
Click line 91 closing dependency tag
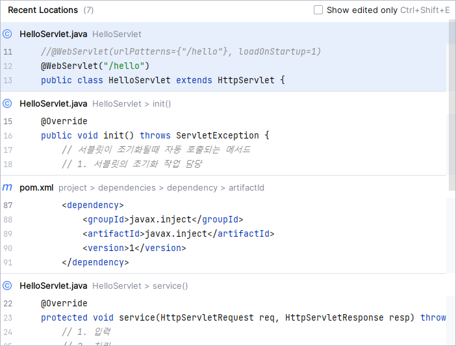coord(95,262)
